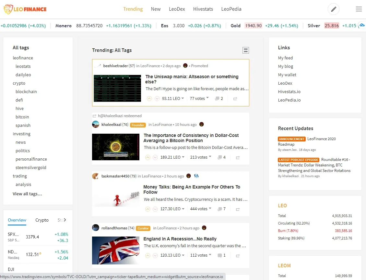Click khaleelkazi's avatar picture
366x280 pixels.
96,124
